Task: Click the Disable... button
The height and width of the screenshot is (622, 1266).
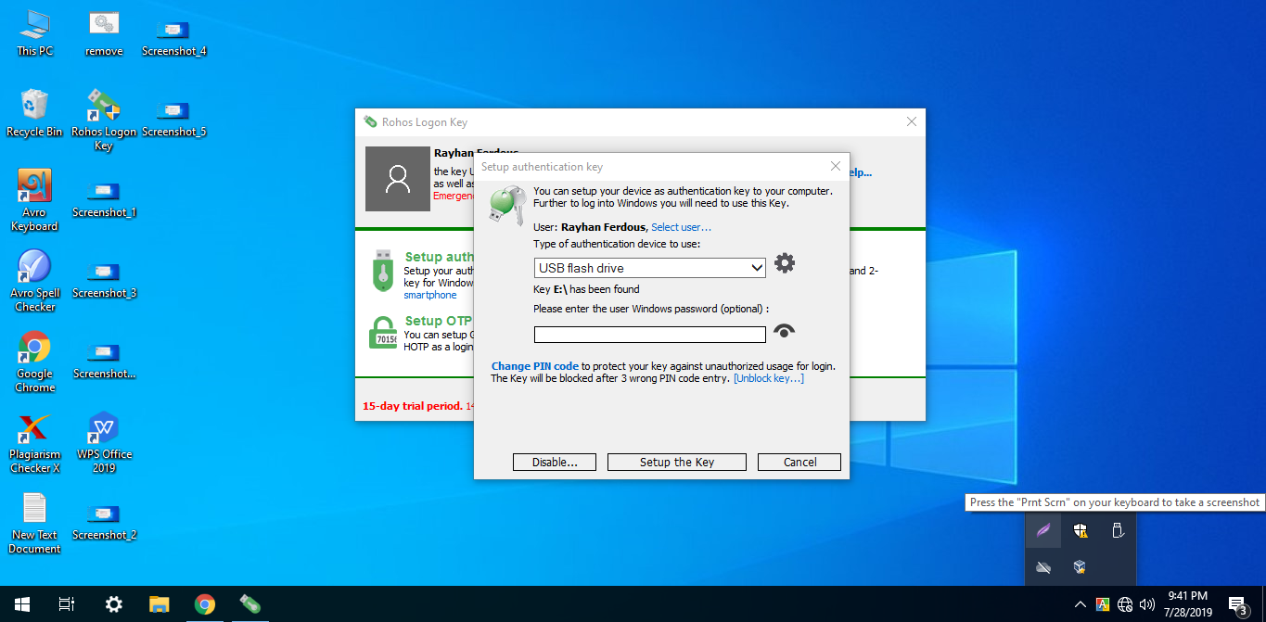Action: point(555,462)
